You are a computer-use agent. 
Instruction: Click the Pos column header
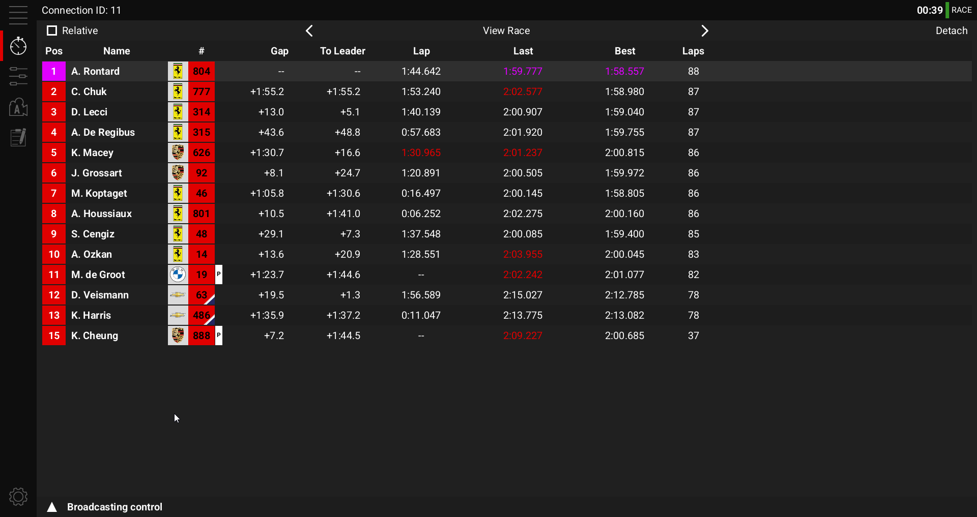tap(54, 51)
